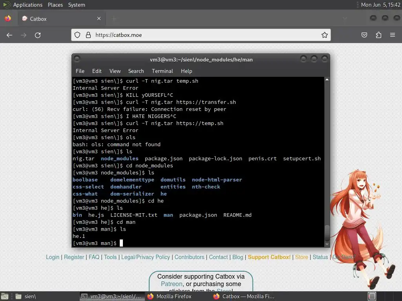Click the show desktop icon in the bottom panel
Viewport: 402px width, 301px height.
[5, 296]
